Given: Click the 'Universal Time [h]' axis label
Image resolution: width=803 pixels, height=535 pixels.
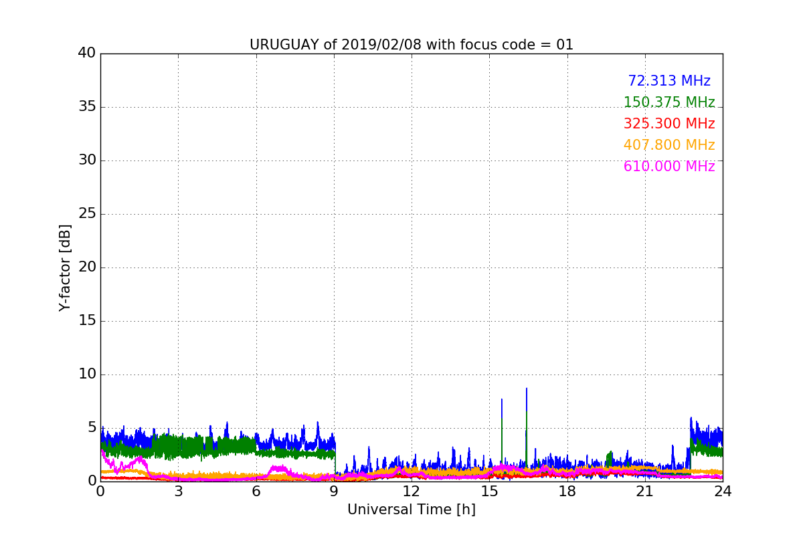Looking at the screenshot, I should [412, 510].
